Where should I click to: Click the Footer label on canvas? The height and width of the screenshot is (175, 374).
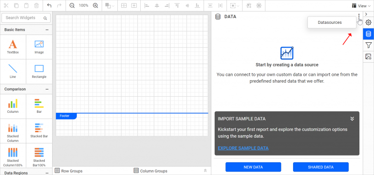(x=66, y=116)
